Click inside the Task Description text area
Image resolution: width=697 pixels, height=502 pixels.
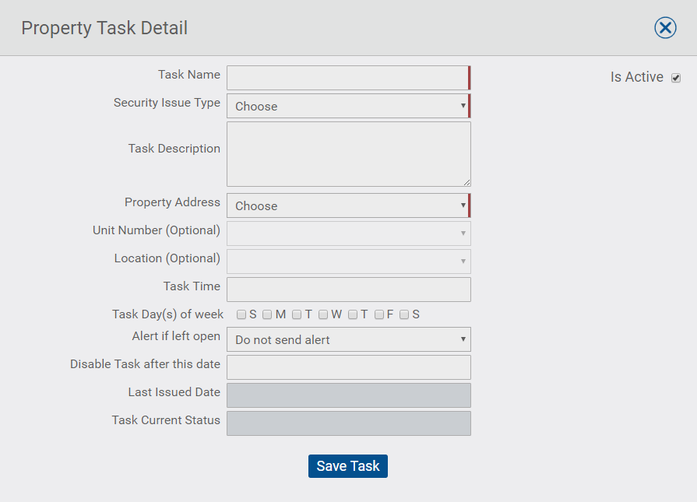(x=349, y=154)
